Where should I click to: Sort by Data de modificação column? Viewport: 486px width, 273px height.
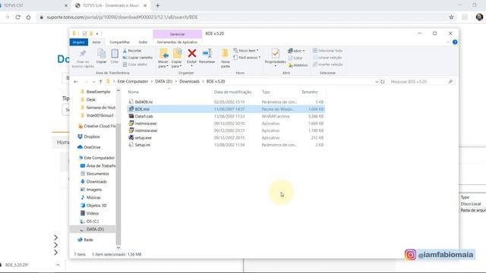pos(232,92)
